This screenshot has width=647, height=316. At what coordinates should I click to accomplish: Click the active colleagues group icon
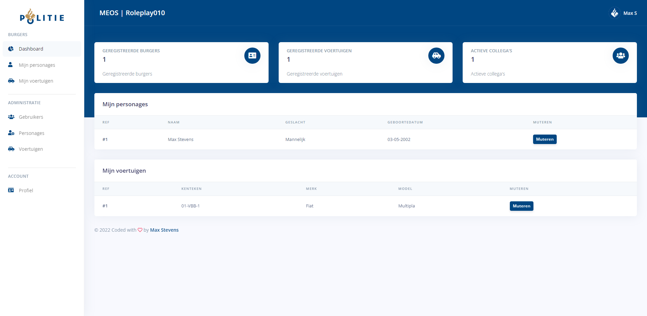(x=620, y=56)
